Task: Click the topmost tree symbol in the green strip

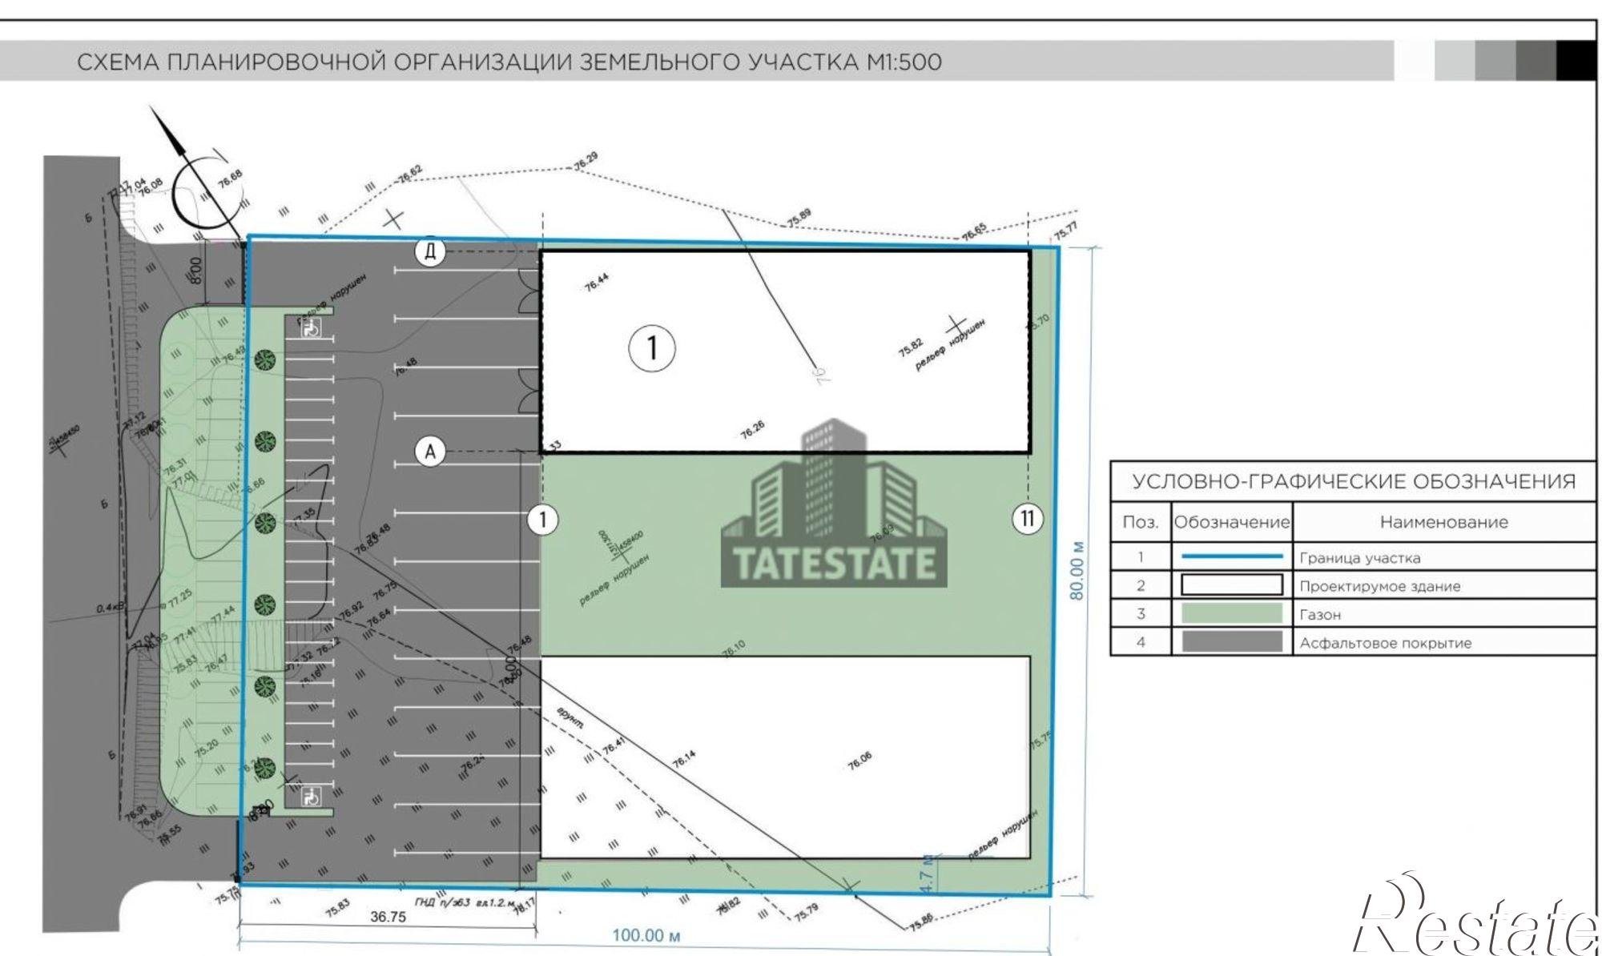Action: (265, 360)
